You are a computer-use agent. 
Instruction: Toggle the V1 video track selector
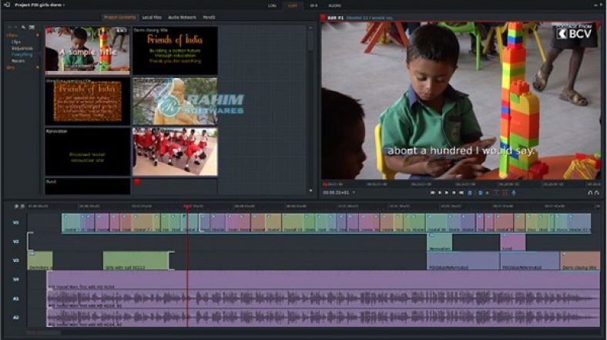(15, 223)
